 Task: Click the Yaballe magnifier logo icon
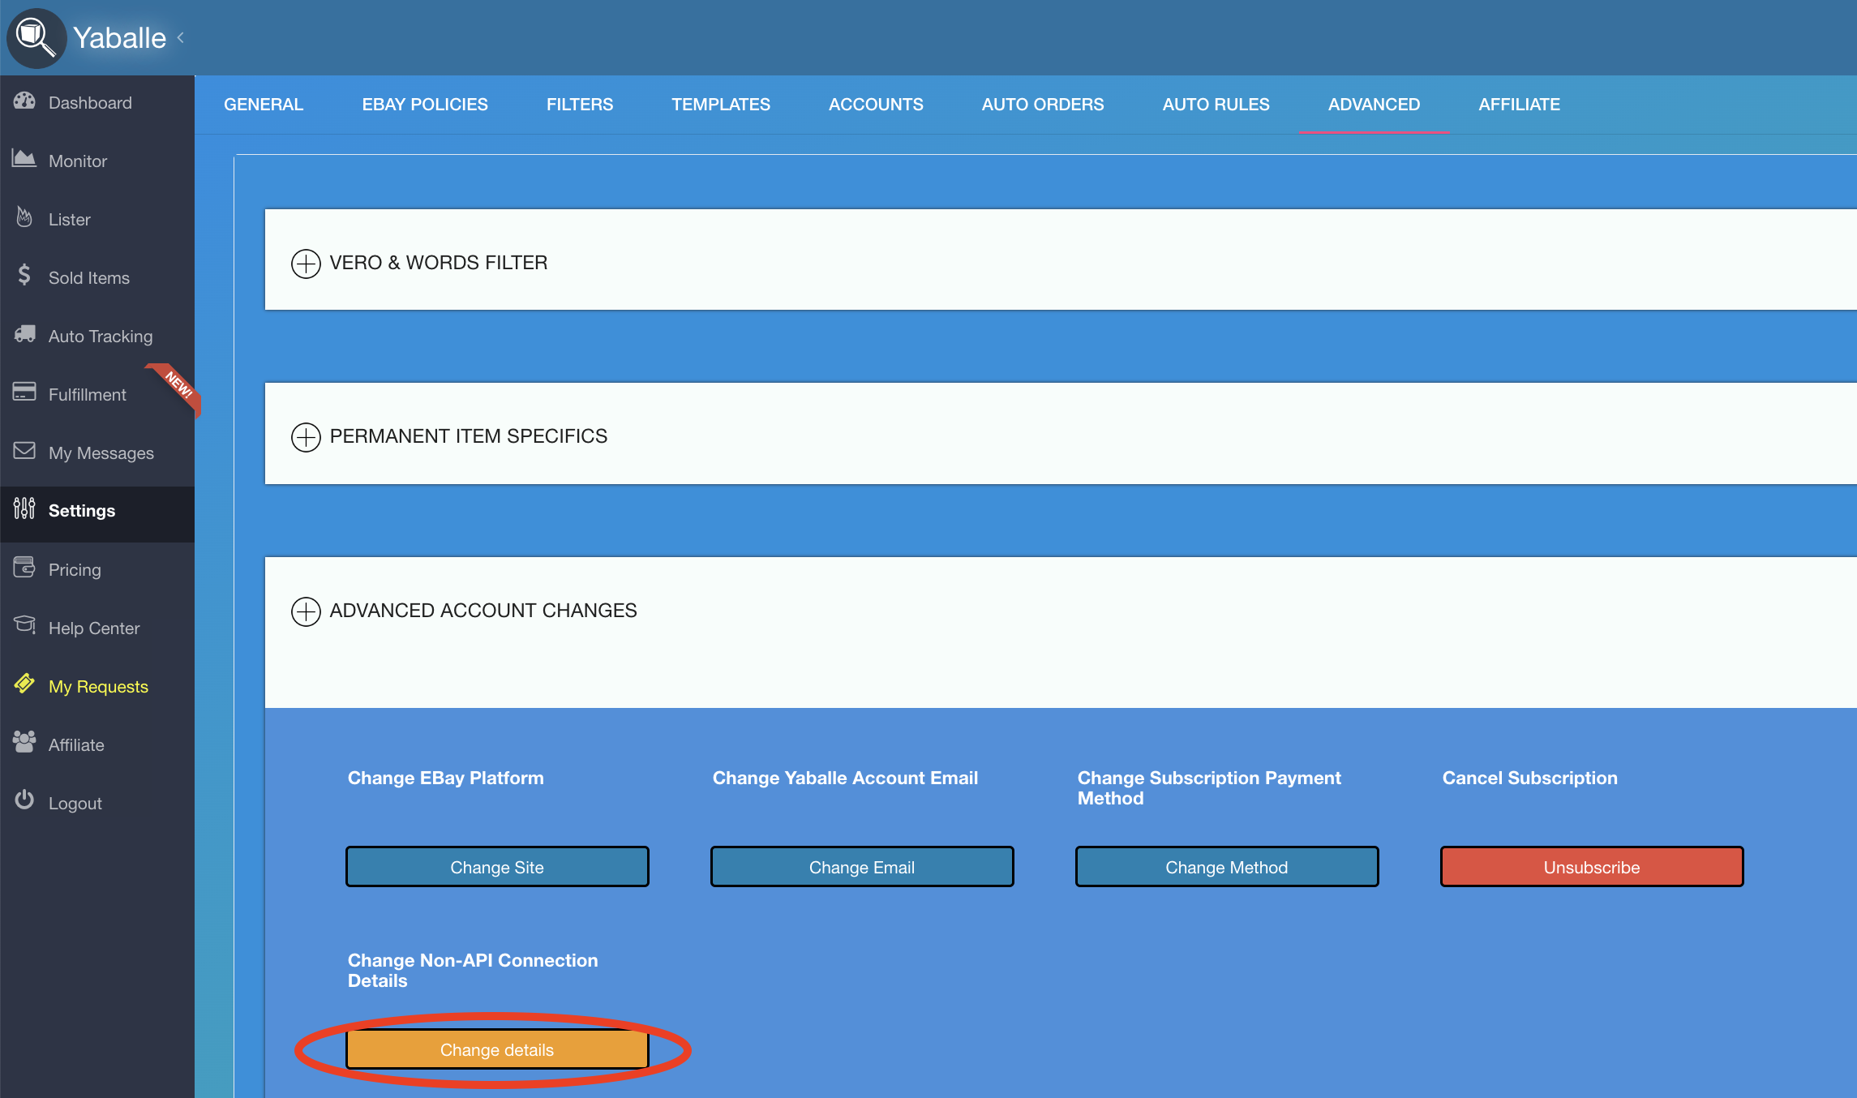pyautogui.click(x=36, y=37)
